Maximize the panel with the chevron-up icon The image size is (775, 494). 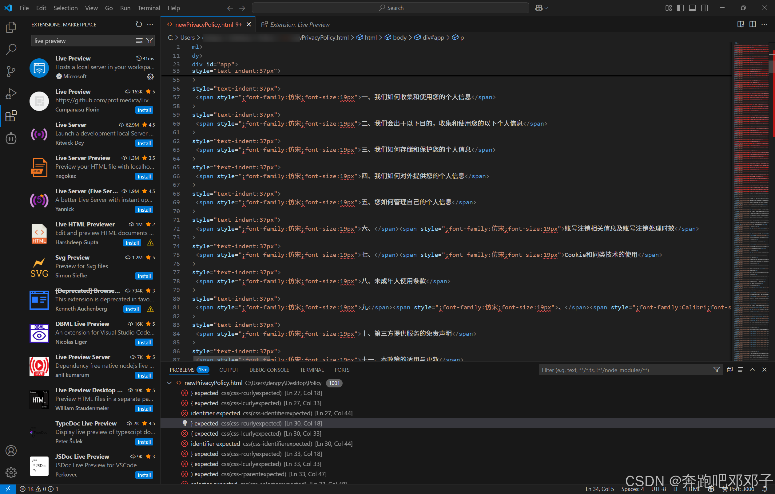click(752, 370)
